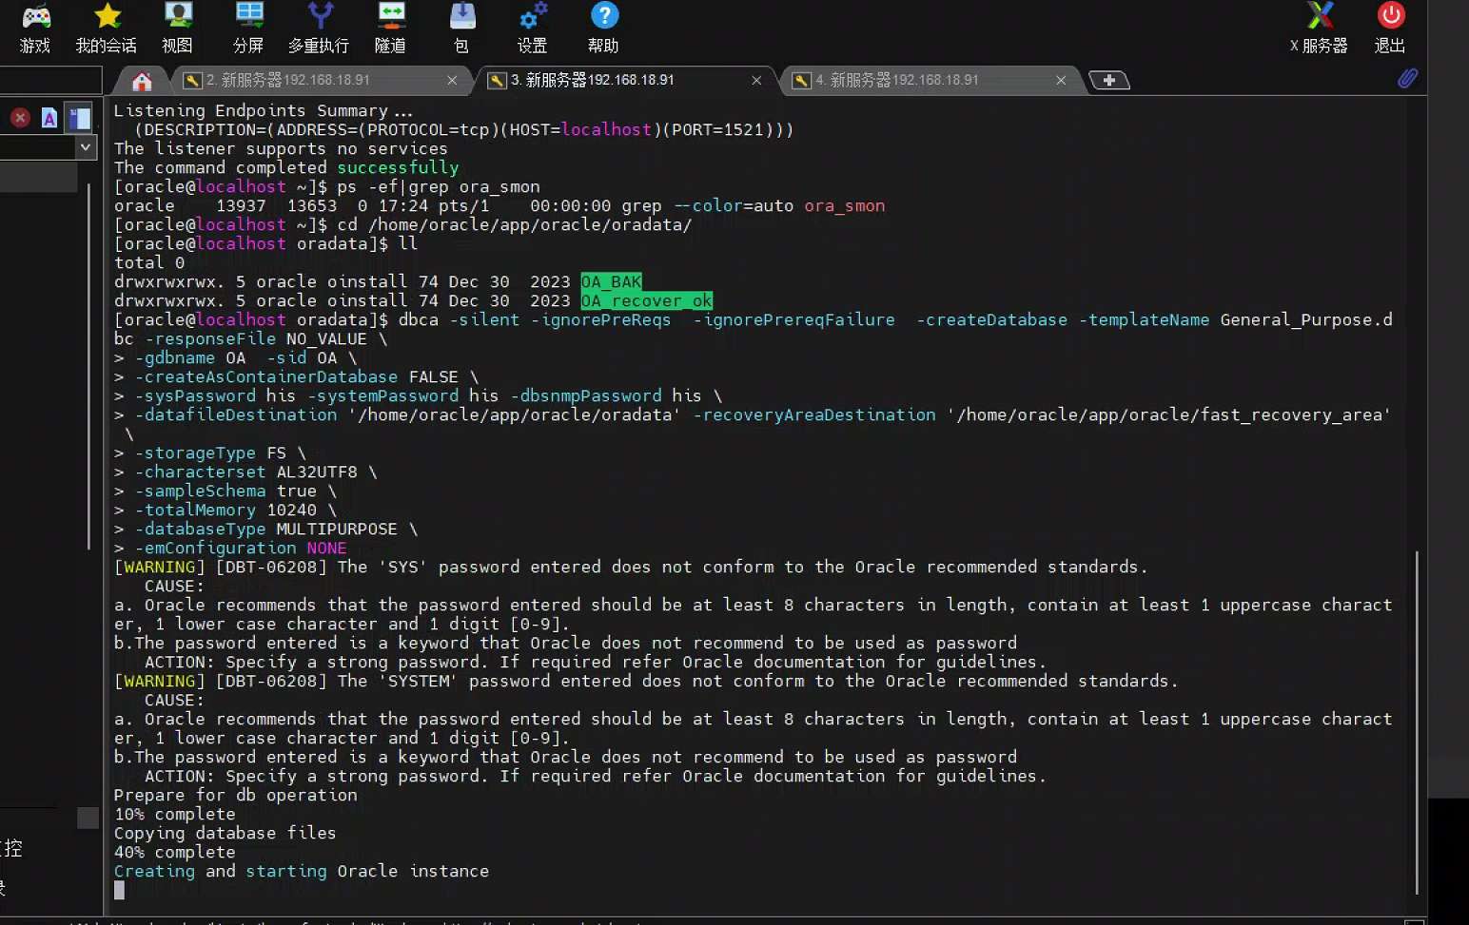Select the 分屏 split-screen toolbar icon

tap(248, 29)
